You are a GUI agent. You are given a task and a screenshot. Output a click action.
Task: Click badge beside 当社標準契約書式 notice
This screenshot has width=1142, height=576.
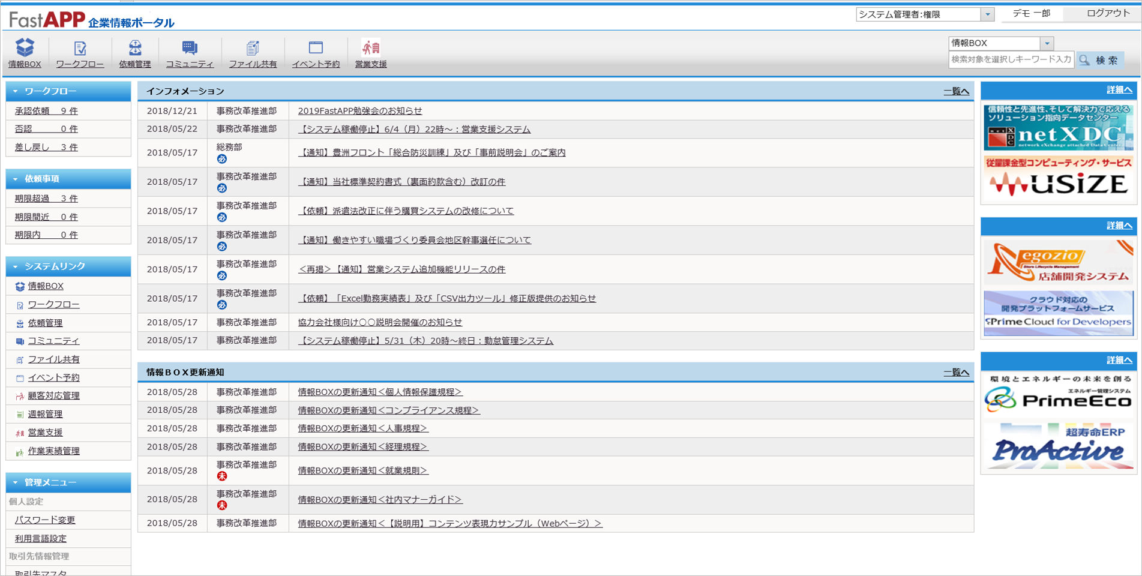[222, 188]
